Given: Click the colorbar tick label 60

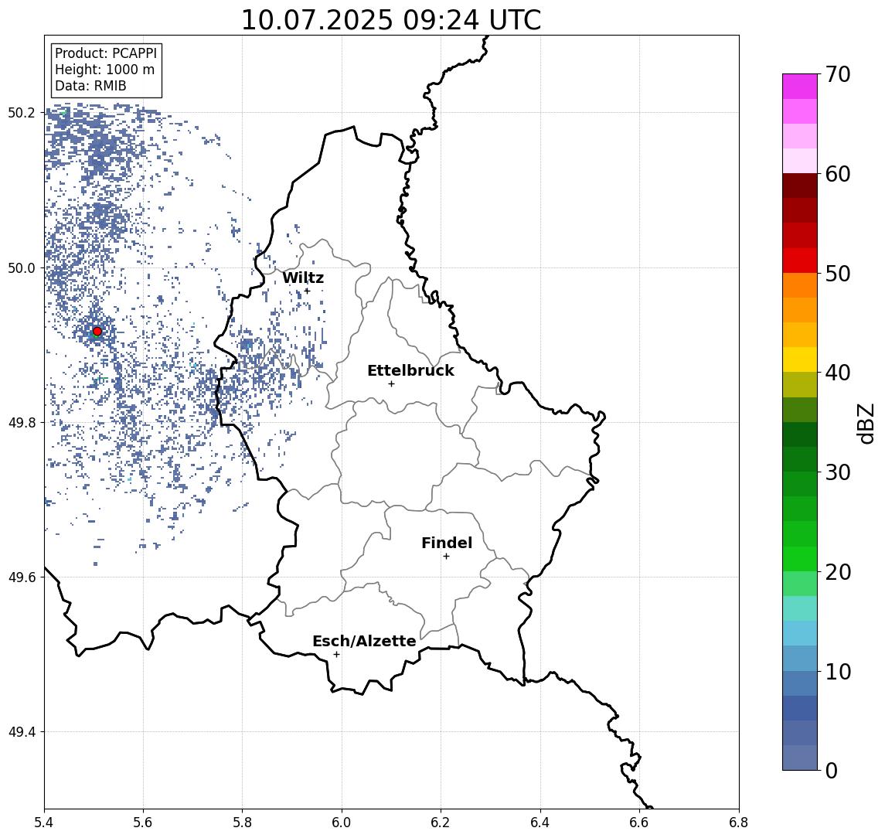Looking at the screenshot, I should coord(838,174).
